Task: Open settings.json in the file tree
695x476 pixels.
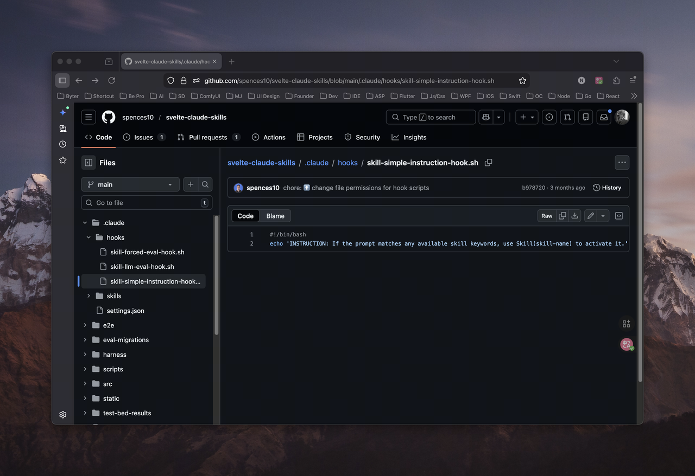Action: [x=125, y=311]
